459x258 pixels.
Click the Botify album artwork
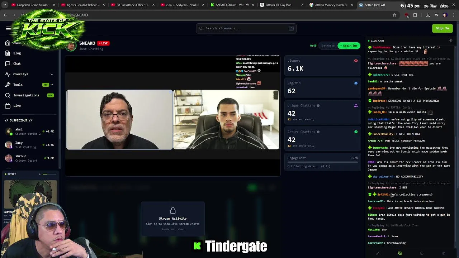point(30,193)
